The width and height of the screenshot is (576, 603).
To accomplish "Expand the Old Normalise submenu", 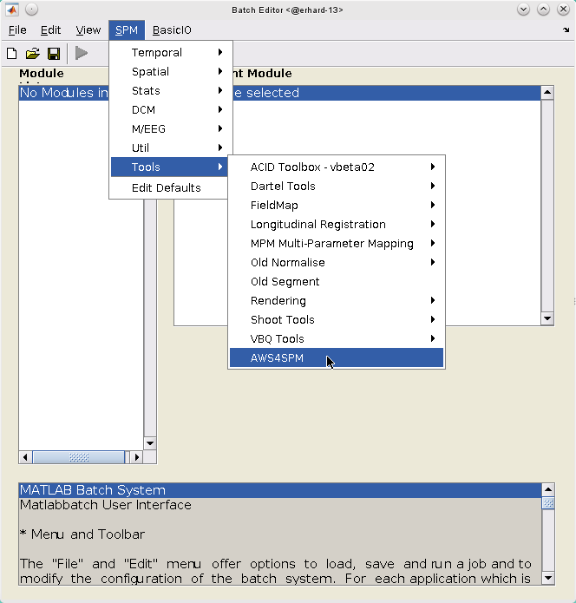I will 337,262.
